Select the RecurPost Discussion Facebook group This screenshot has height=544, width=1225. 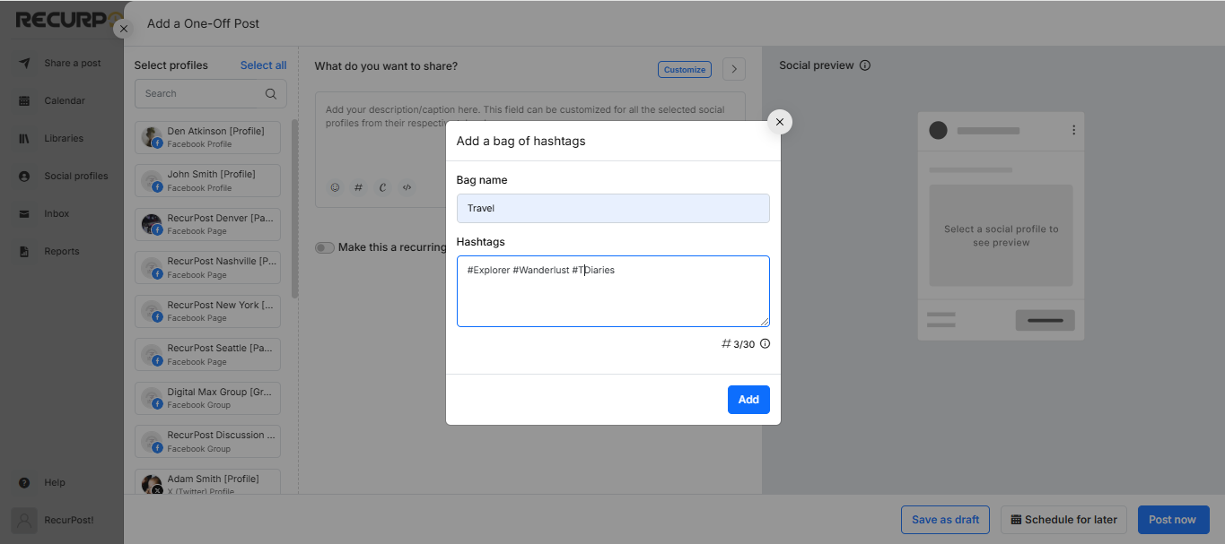click(x=207, y=442)
